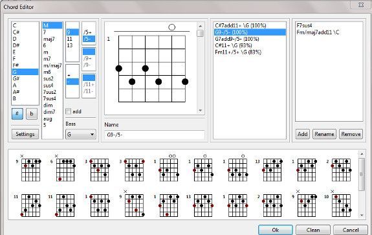Choose chord type sus2
Viewport: 372px width, 235px height.
coord(52,78)
